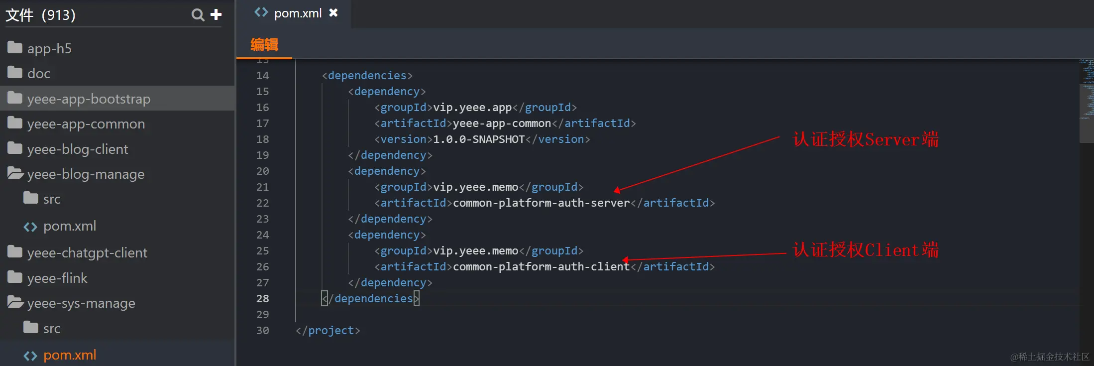
Task: Click the code icon on the pom.xml tab
Action: [261, 12]
